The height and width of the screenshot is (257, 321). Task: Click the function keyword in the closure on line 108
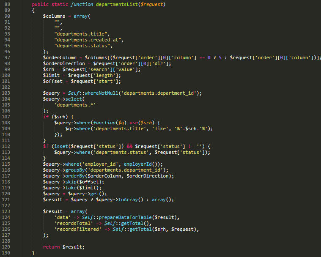pos(104,123)
